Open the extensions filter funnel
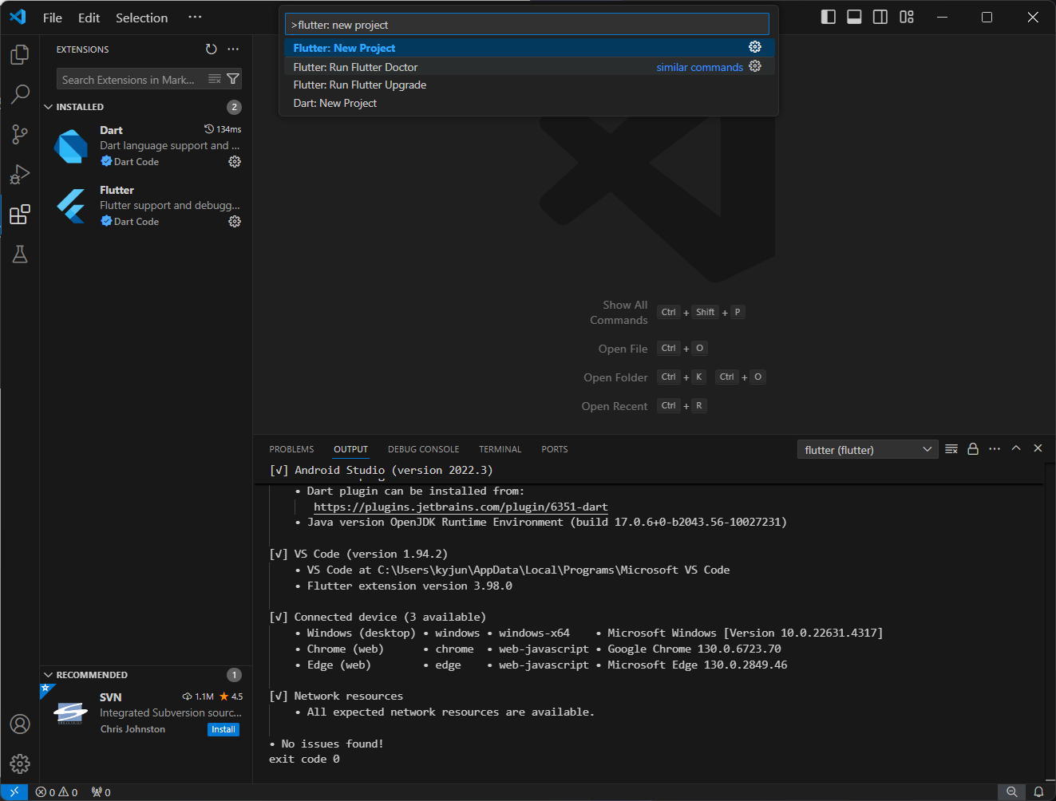1056x801 pixels. click(233, 79)
